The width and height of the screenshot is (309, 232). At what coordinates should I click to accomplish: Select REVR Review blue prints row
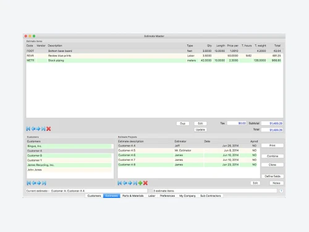click(154, 56)
